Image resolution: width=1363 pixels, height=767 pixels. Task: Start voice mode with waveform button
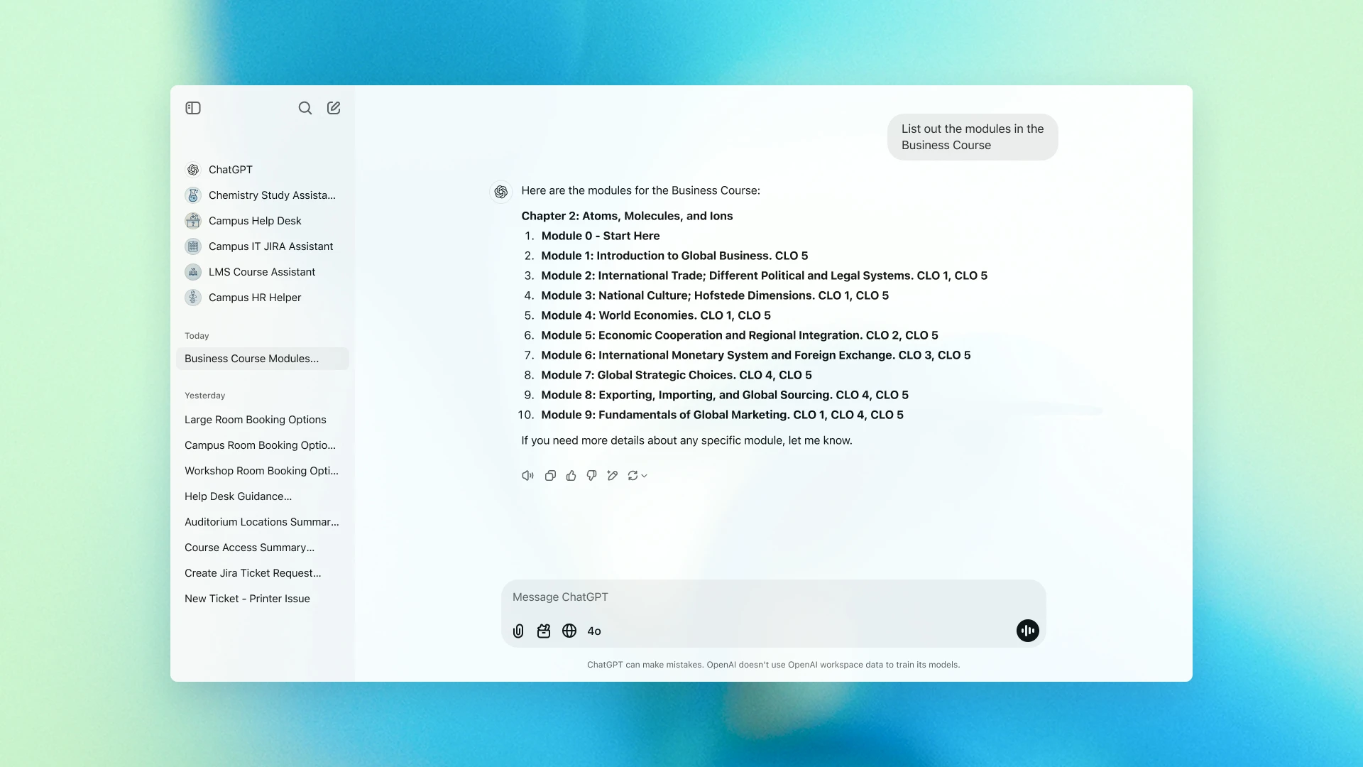1027,631
